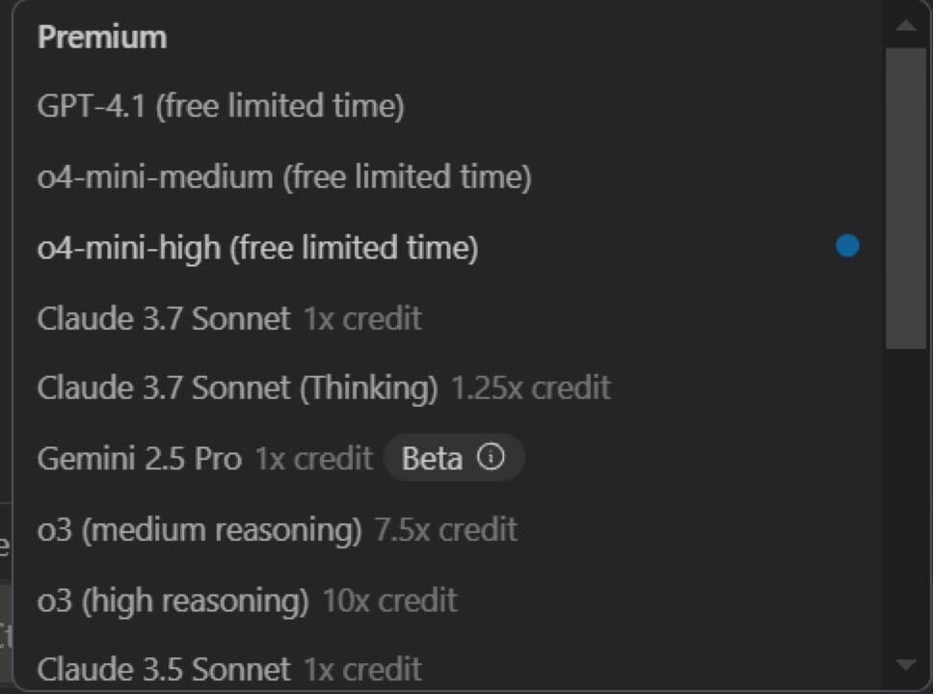This screenshot has height=694, width=933.
Task: Select o3 (medium reasoning) model
Action: tap(200, 529)
